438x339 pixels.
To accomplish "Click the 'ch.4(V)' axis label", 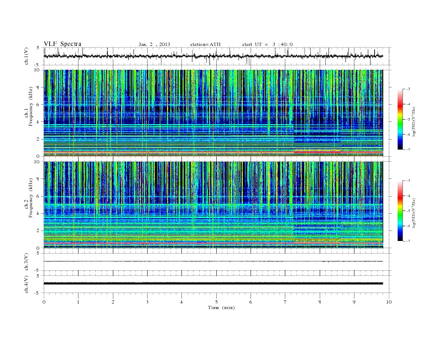I will click(27, 284).
